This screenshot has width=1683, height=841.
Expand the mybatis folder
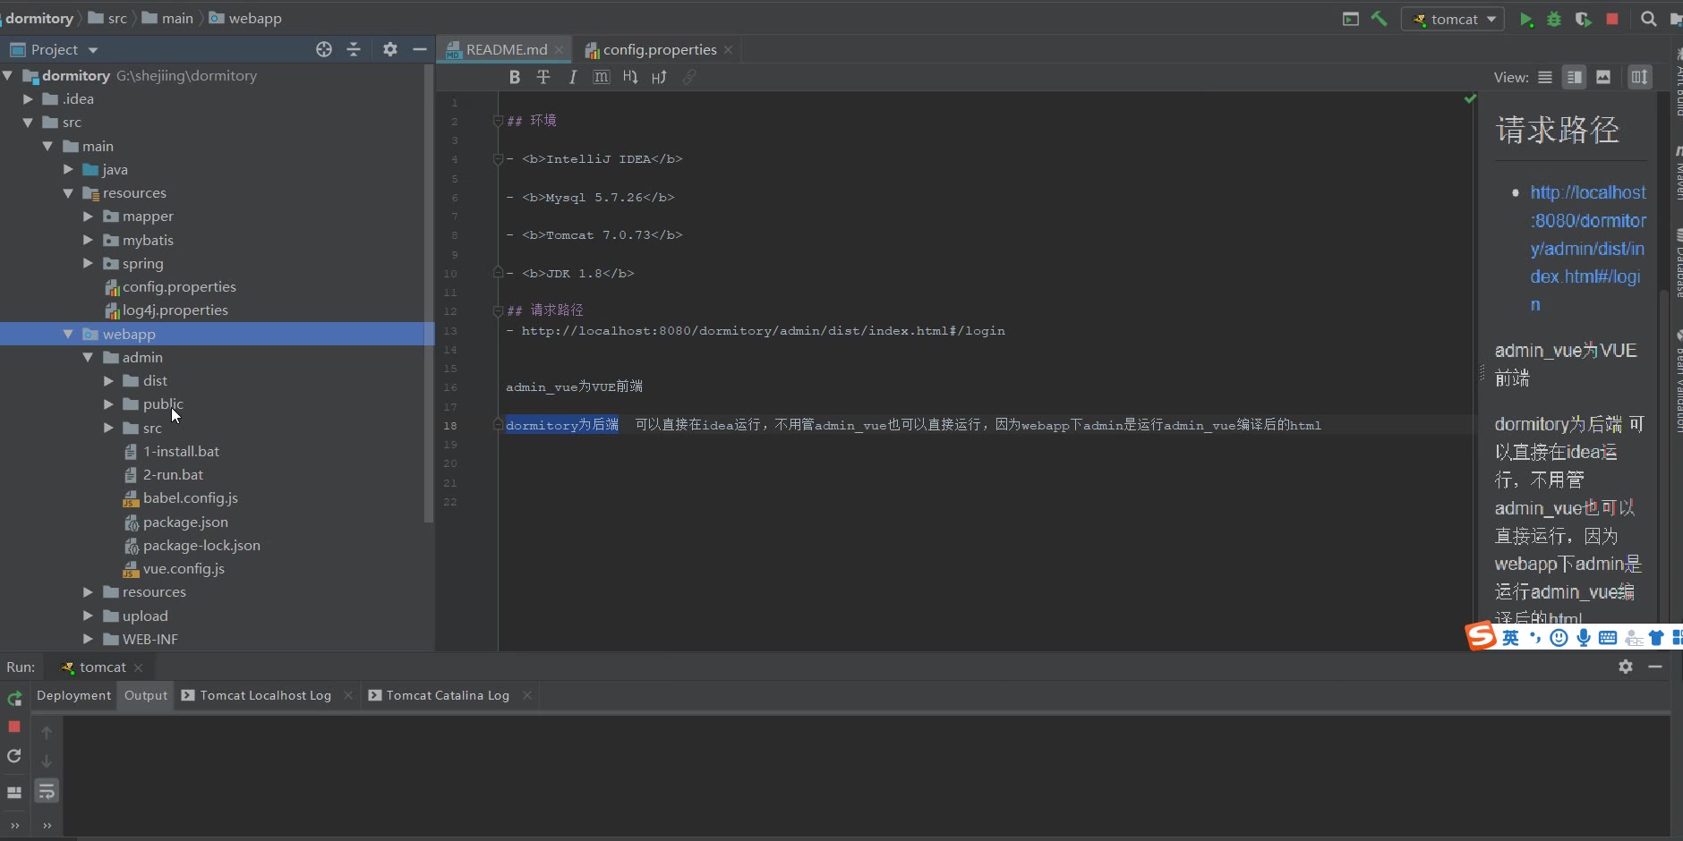tap(88, 240)
